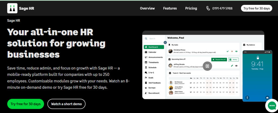Click the Recruitment person icon

(146, 93)
